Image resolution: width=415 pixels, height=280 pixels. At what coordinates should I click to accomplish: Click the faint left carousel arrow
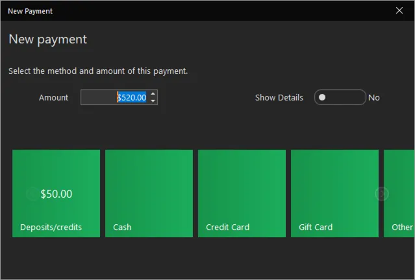point(32,194)
